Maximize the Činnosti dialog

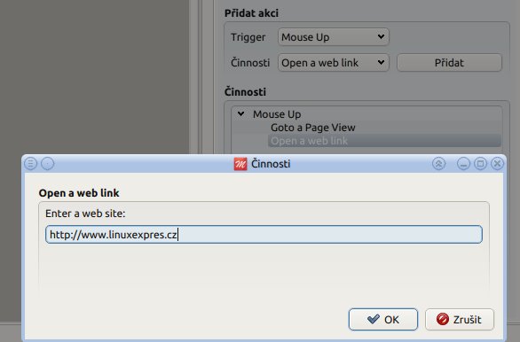pos(480,164)
